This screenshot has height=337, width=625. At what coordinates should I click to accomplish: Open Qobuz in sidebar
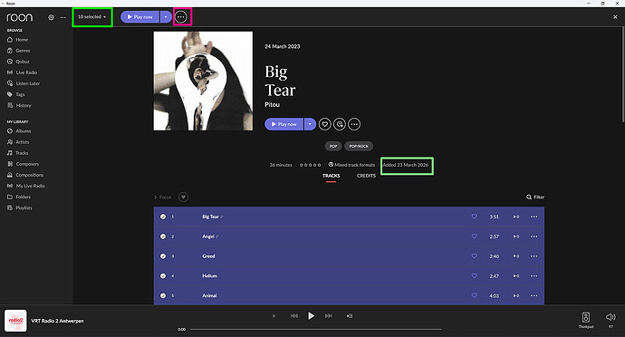pyautogui.click(x=18, y=62)
